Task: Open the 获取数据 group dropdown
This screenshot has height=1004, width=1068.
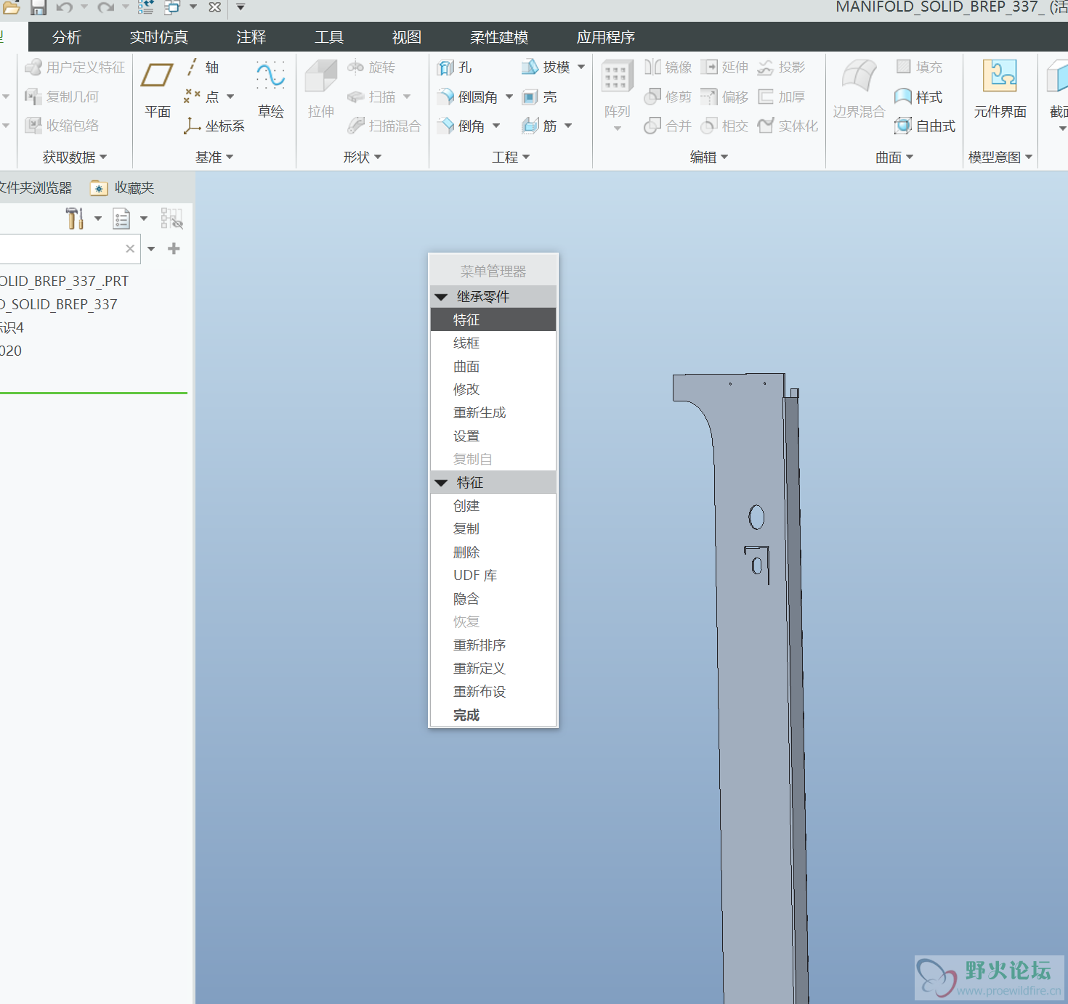Action: 75,158
